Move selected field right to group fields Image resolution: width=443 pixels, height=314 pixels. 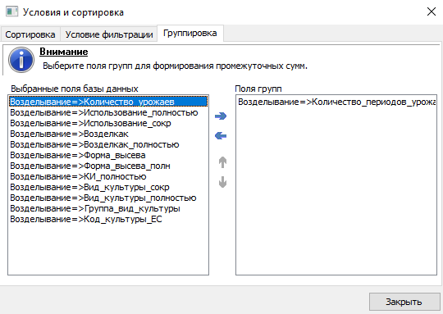[221, 116]
